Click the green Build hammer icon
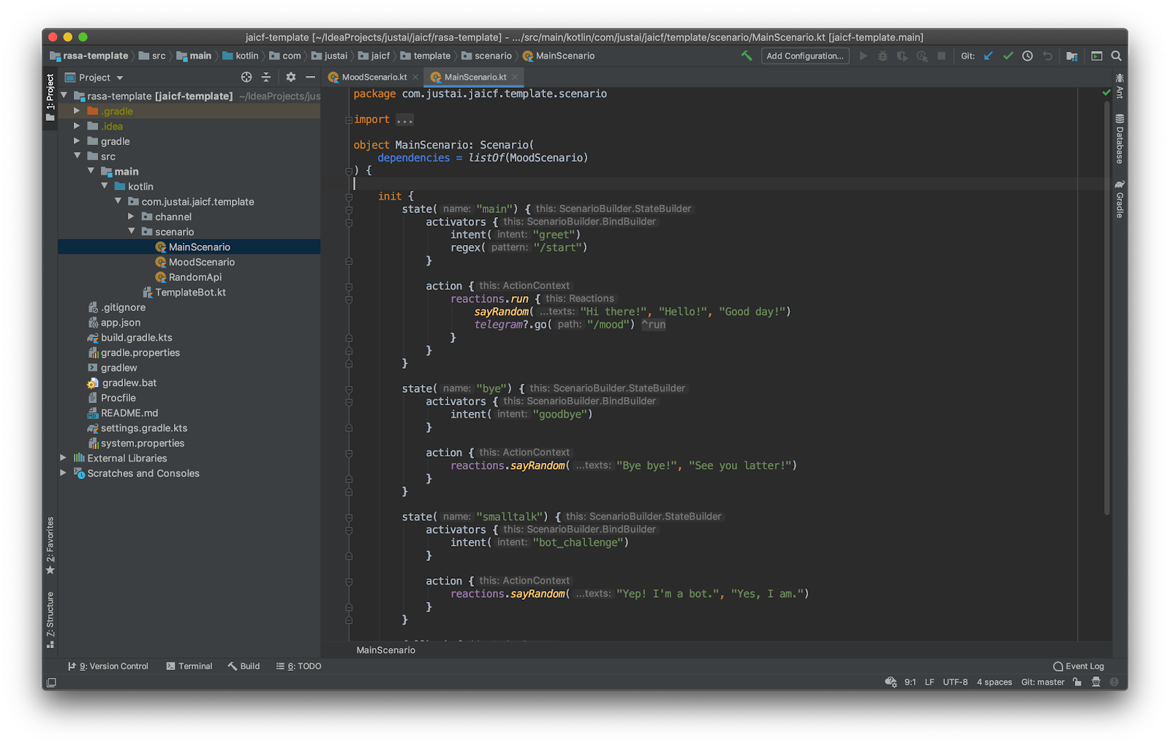The image size is (1170, 746). (747, 56)
